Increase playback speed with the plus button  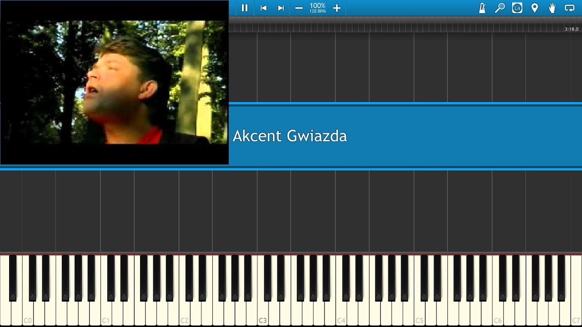coord(336,8)
